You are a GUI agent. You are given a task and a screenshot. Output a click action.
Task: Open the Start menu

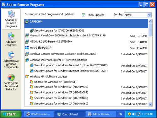click(x=11, y=114)
